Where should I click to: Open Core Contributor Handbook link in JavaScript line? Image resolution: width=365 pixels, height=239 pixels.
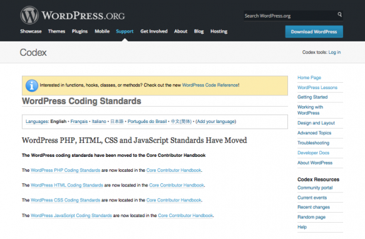185,215
